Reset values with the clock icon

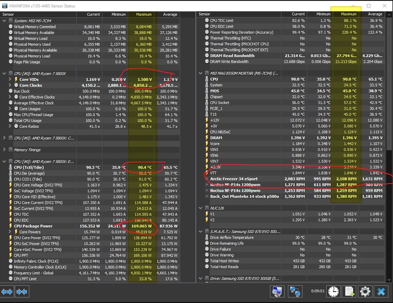click(333, 291)
